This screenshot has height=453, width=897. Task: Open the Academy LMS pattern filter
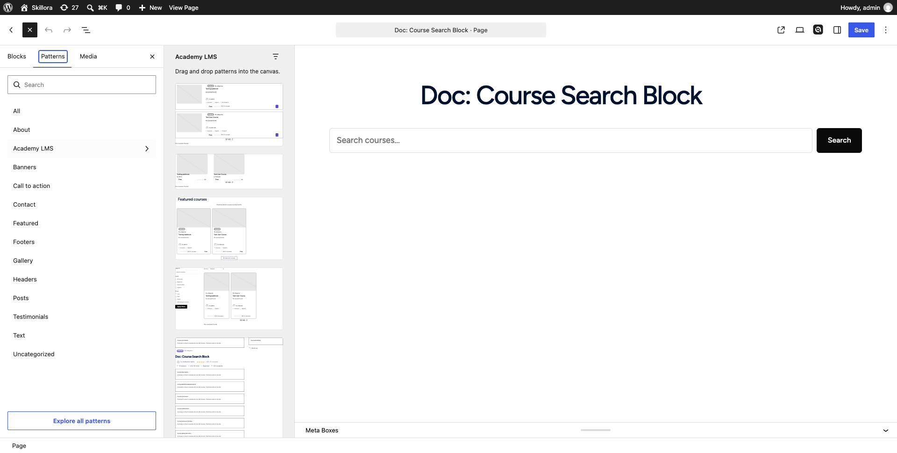[x=276, y=57]
